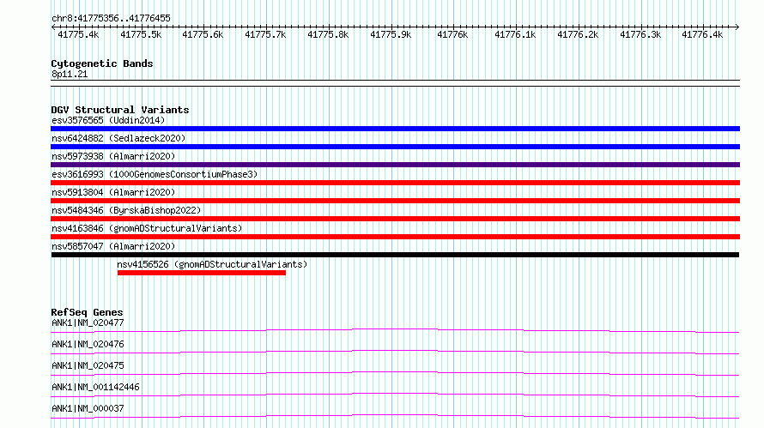Click the 41775.4k ruler tick label
Screen dimensions: 764x428
(x=78, y=34)
